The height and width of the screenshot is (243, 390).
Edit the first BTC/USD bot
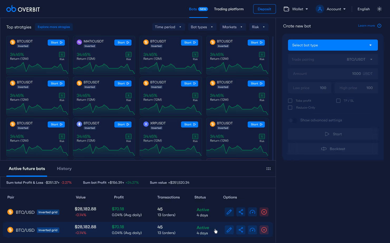coord(229,212)
